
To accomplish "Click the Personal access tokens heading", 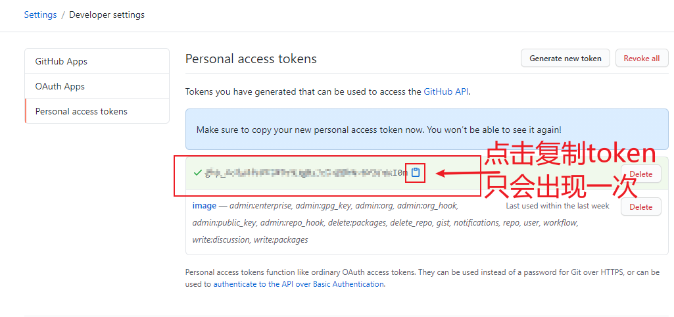I will tap(251, 59).
